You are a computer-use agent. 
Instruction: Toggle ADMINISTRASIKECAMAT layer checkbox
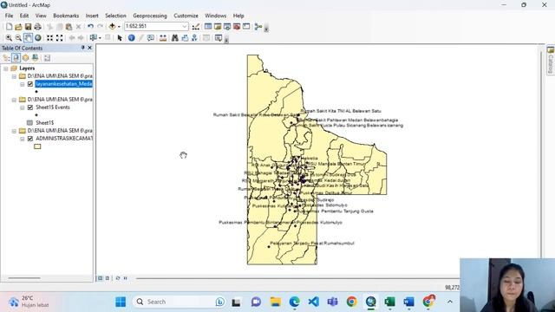pos(30,139)
